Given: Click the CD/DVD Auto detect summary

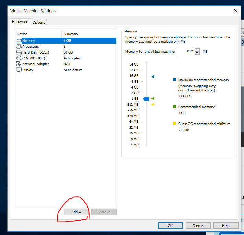Looking at the screenshot, I should tap(73, 58).
